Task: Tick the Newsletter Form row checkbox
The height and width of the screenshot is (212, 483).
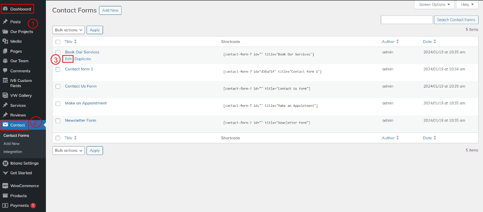Action: pos(58,121)
